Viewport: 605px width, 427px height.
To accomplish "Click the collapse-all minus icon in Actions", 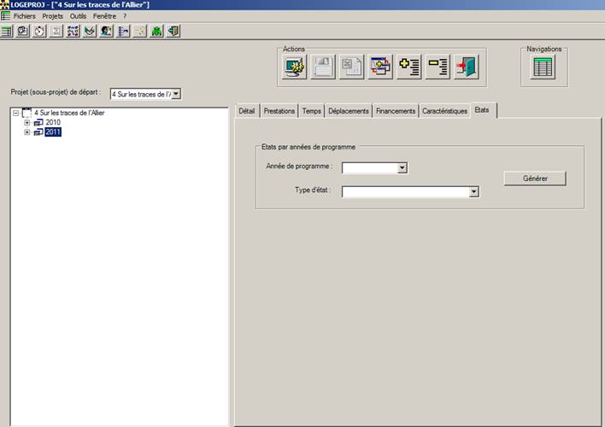I will pyautogui.click(x=438, y=67).
